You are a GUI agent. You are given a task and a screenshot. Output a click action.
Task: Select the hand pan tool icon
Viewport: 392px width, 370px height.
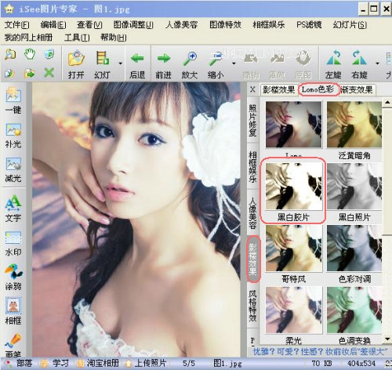tap(30, 54)
